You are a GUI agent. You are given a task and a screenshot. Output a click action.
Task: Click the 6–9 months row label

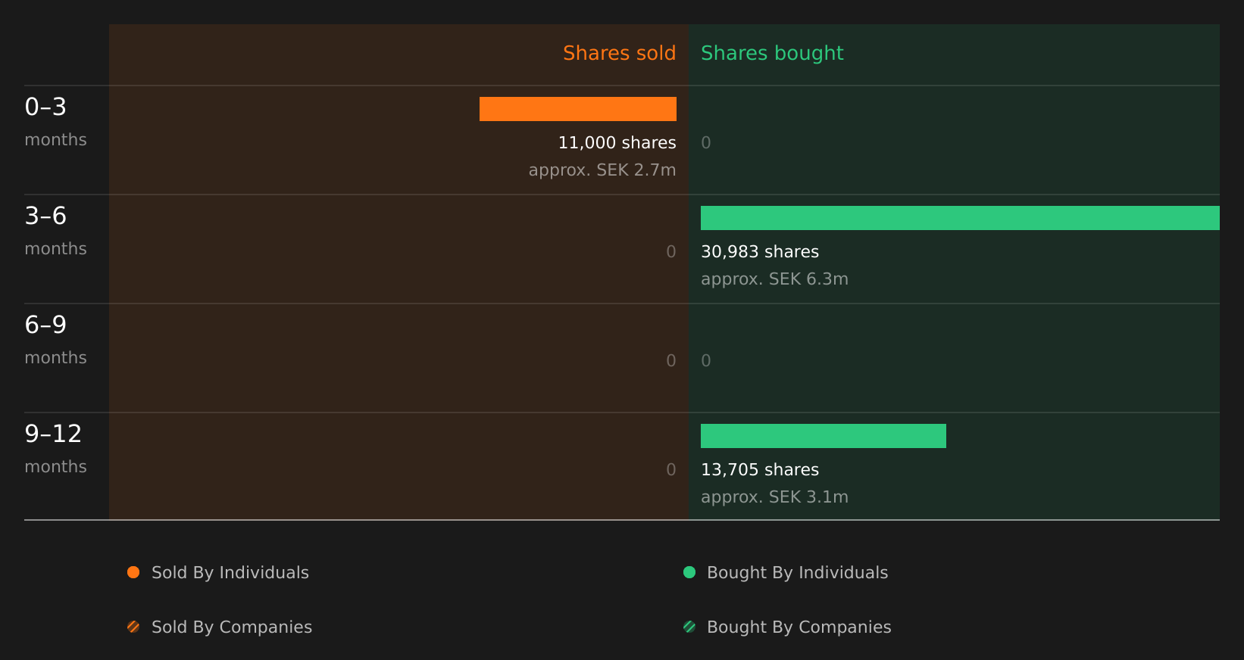click(55, 340)
